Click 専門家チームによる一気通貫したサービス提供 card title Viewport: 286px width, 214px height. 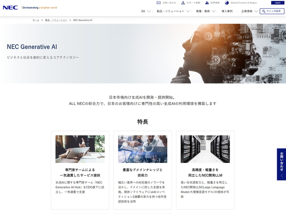(80, 173)
